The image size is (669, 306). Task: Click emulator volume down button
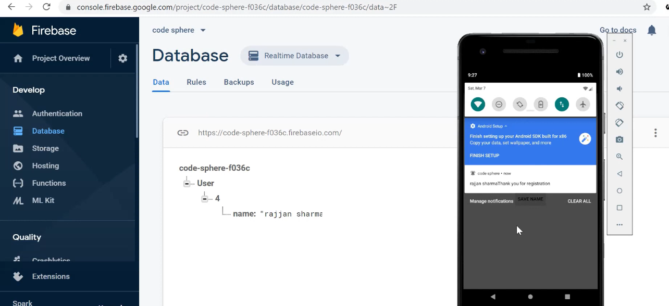[x=620, y=88]
